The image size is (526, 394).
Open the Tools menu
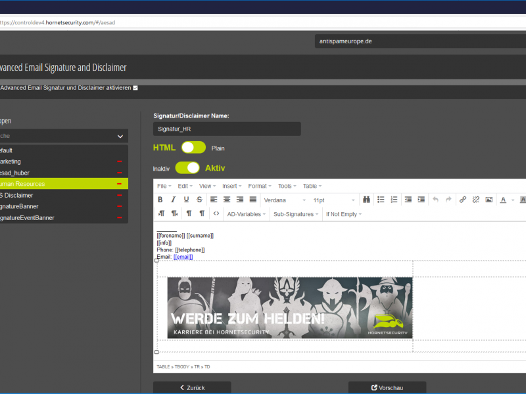coord(287,186)
